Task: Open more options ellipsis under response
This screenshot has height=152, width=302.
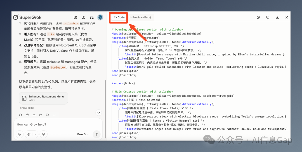Action: 54,115
